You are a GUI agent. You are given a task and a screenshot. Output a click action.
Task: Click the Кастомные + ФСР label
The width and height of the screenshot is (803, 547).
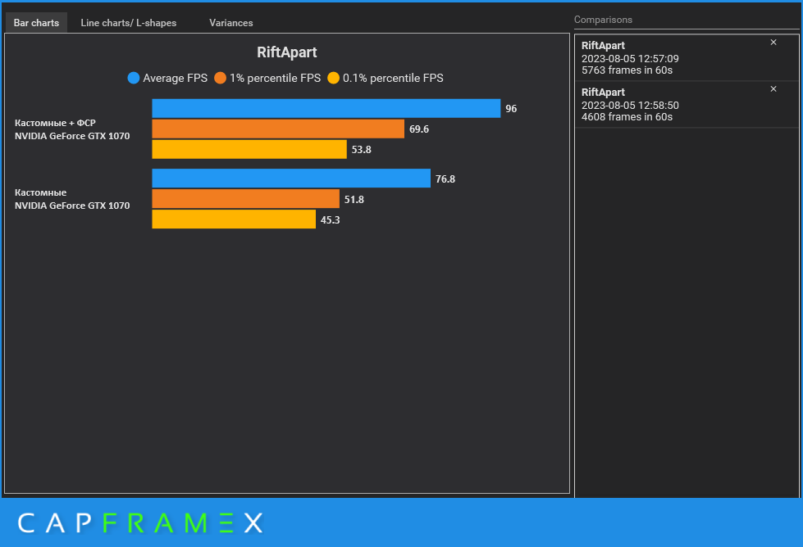tap(55, 123)
